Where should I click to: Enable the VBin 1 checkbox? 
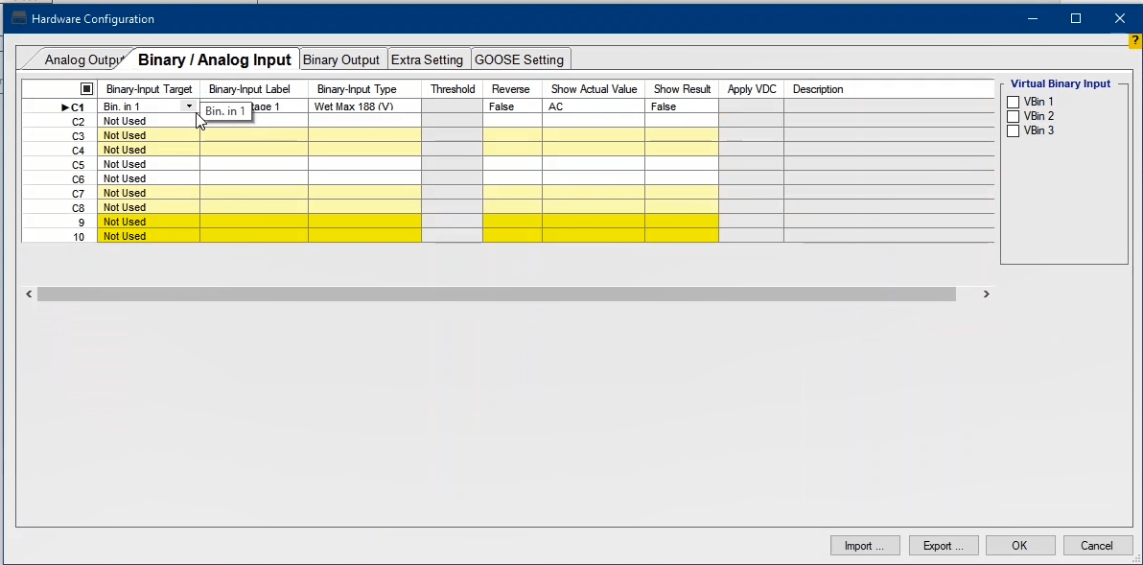pos(1013,102)
